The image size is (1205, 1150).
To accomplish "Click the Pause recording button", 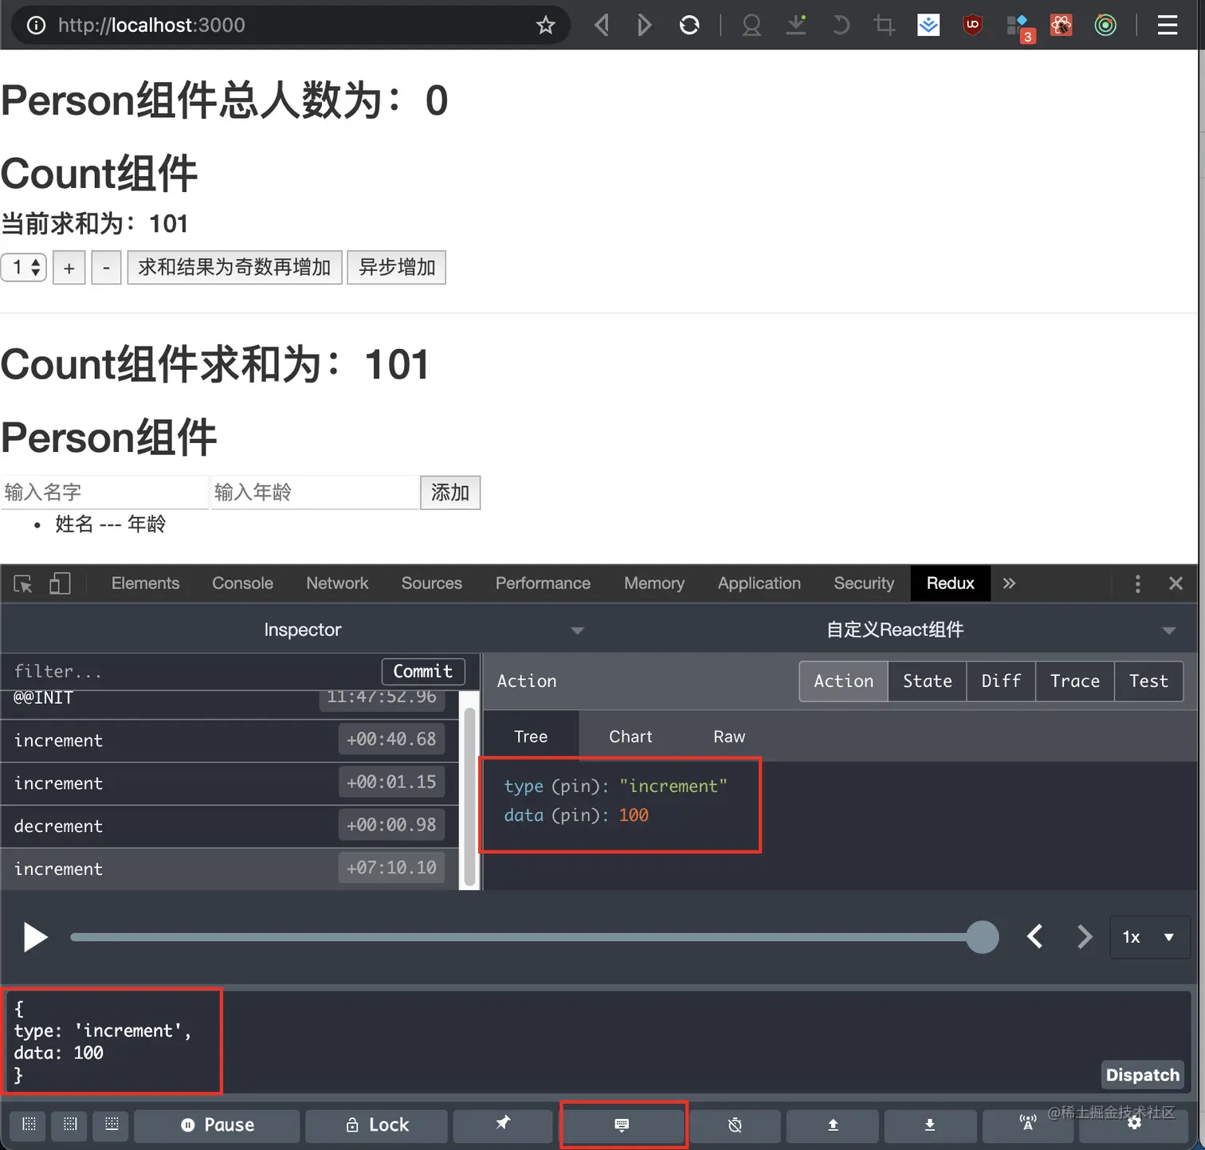I will tap(217, 1125).
